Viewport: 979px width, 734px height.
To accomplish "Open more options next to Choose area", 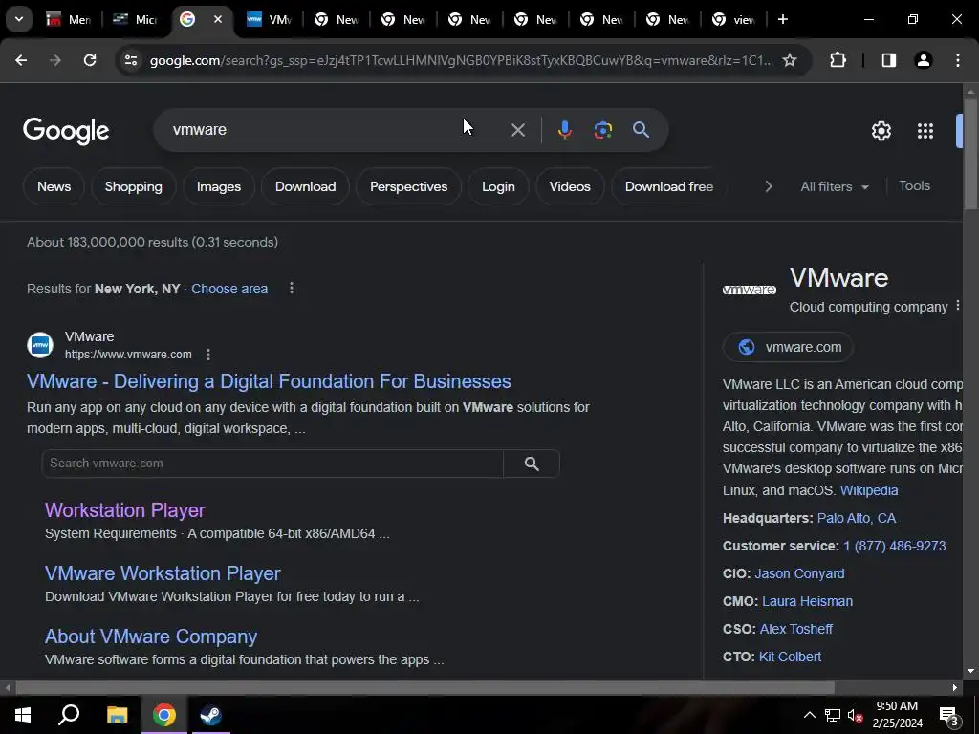I will tap(291, 289).
